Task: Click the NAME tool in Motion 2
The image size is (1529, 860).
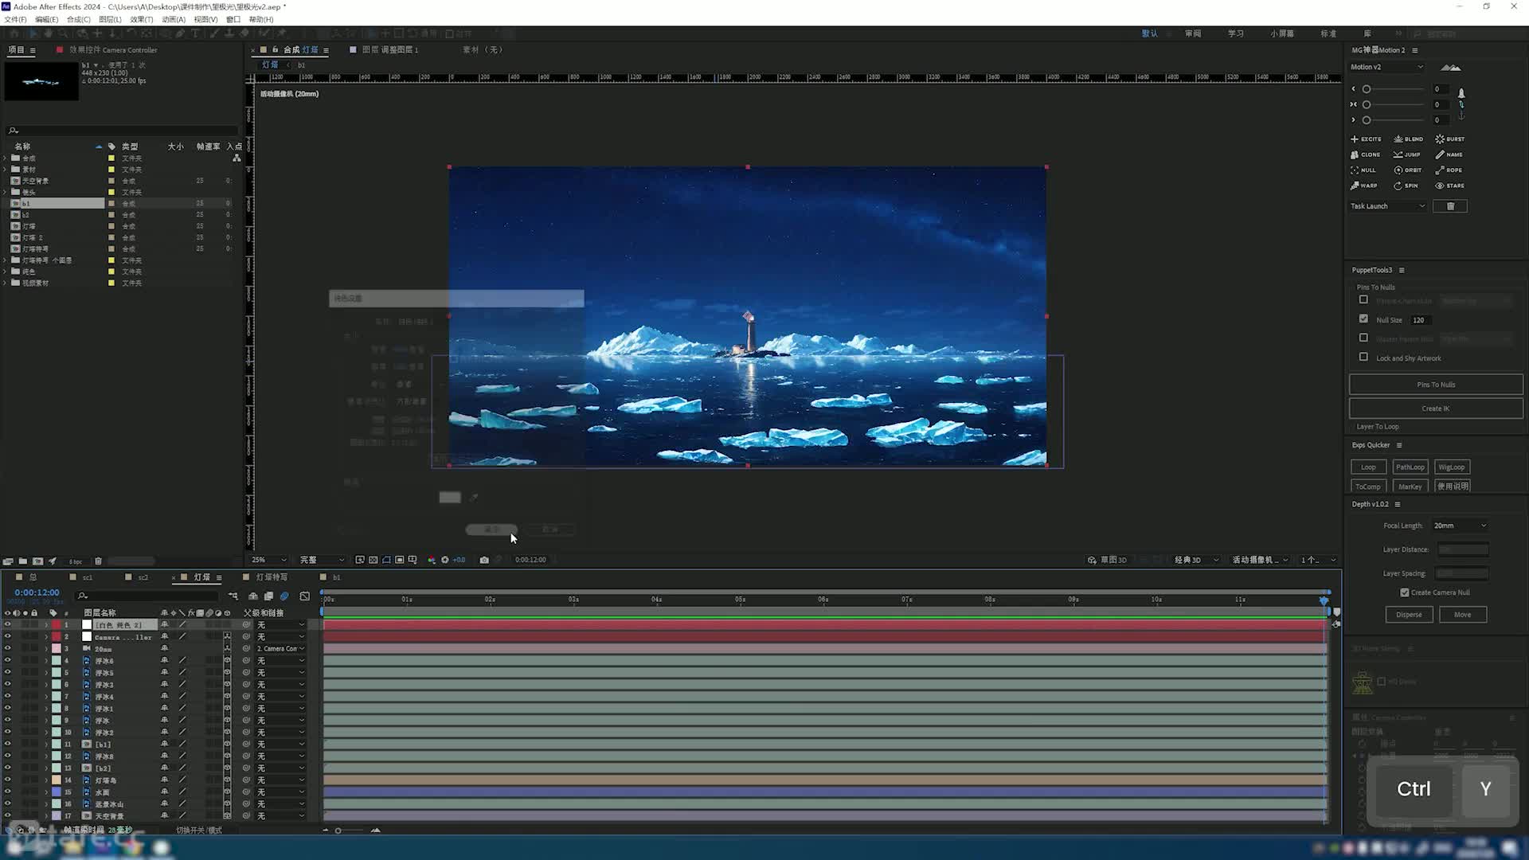Action: coord(1449,154)
